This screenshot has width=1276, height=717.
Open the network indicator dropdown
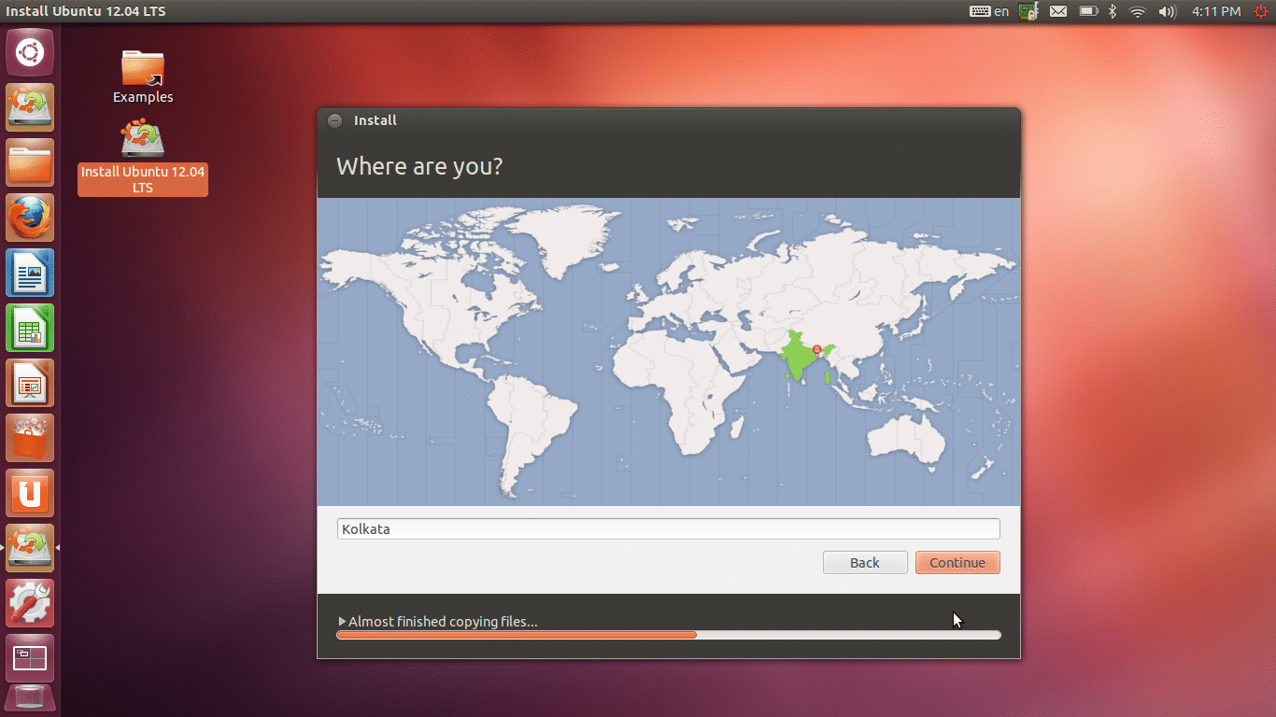[x=1138, y=11]
